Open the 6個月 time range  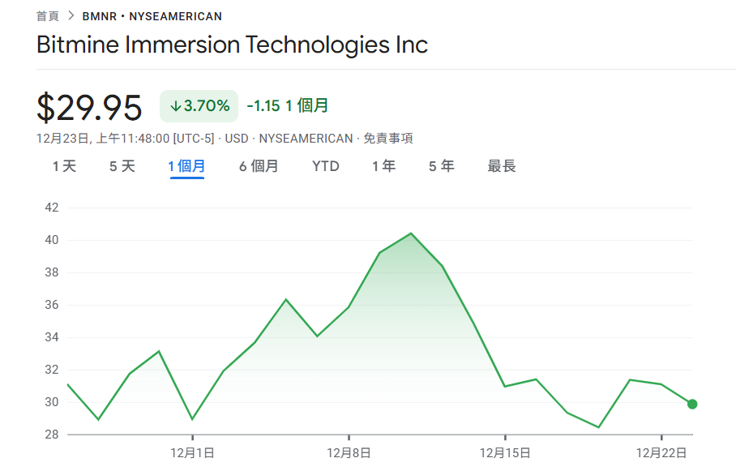(259, 165)
